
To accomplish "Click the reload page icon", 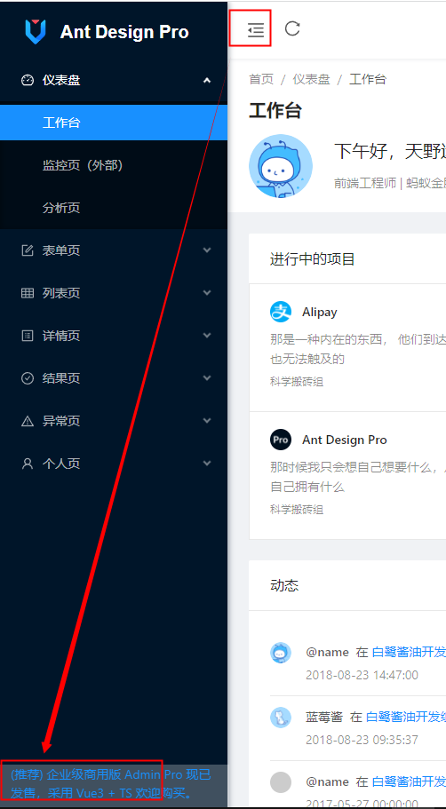I will [292, 28].
